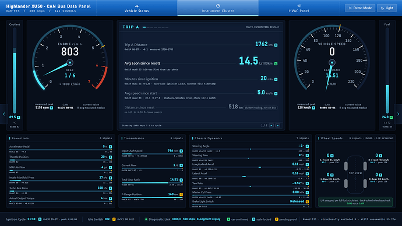
Task: Click the TOP VIEW car diagram
Action: point(355,175)
